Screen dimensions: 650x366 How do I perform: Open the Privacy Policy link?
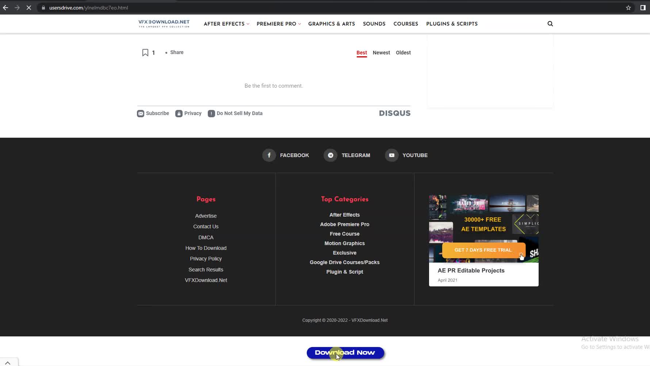(206, 259)
